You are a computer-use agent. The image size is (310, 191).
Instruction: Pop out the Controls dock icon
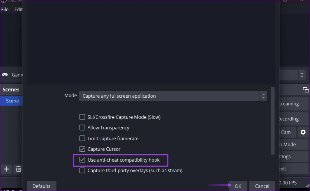[306, 89]
